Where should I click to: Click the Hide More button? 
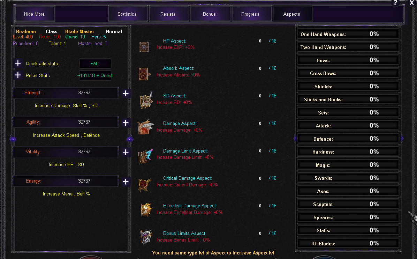34,14
